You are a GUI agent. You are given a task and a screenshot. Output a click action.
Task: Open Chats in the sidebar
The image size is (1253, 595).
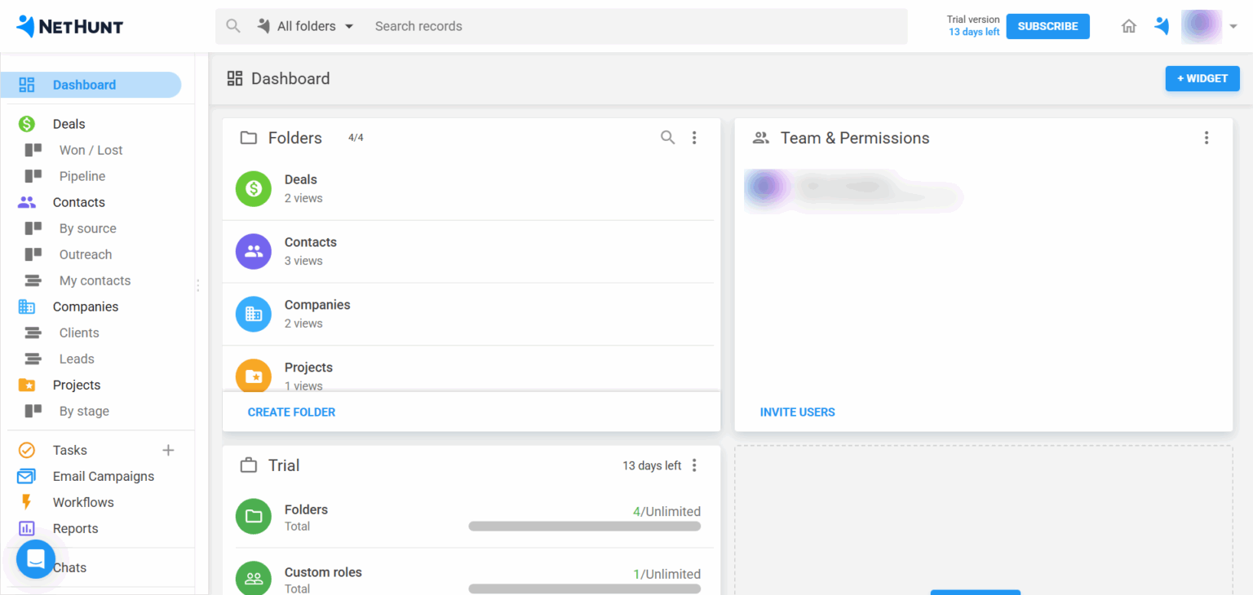click(x=69, y=567)
